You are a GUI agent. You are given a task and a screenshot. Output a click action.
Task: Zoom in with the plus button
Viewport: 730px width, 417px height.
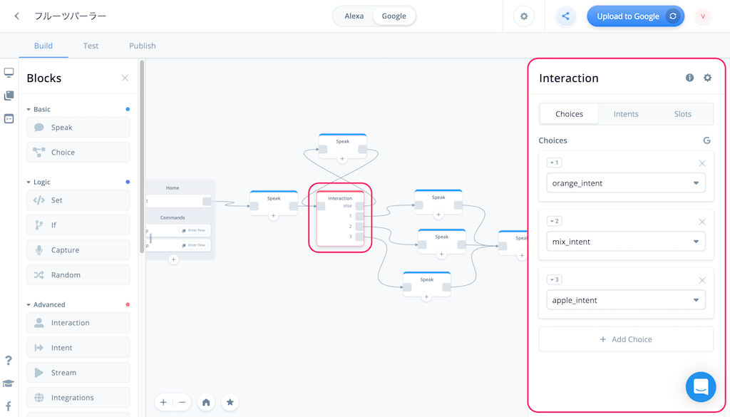pos(163,402)
